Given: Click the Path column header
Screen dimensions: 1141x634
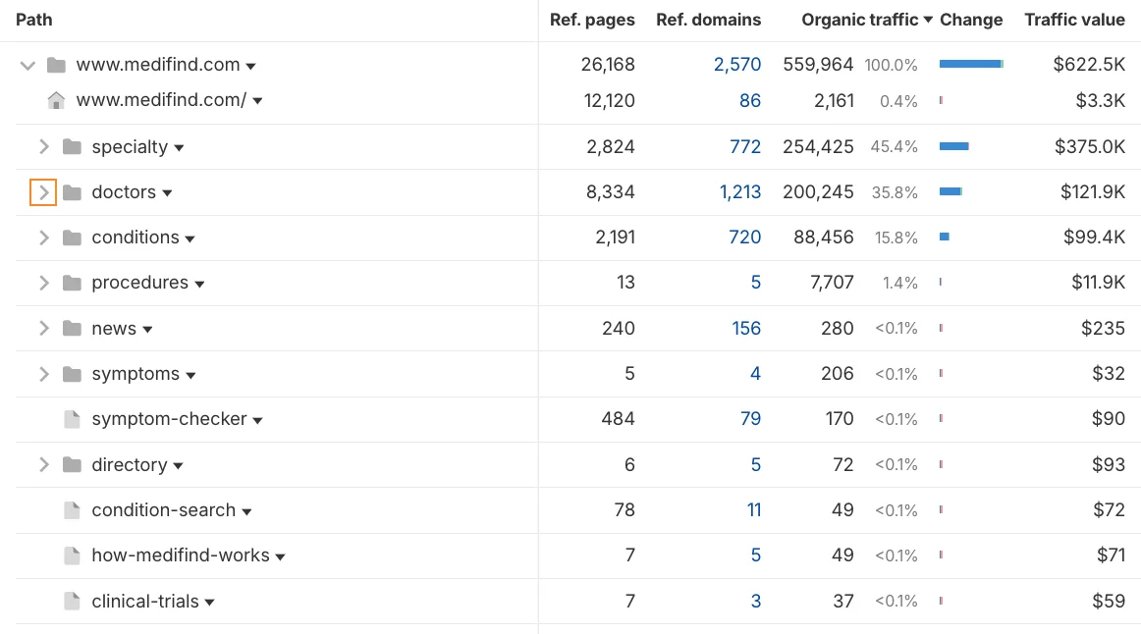Looking at the screenshot, I should tap(33, 19).
